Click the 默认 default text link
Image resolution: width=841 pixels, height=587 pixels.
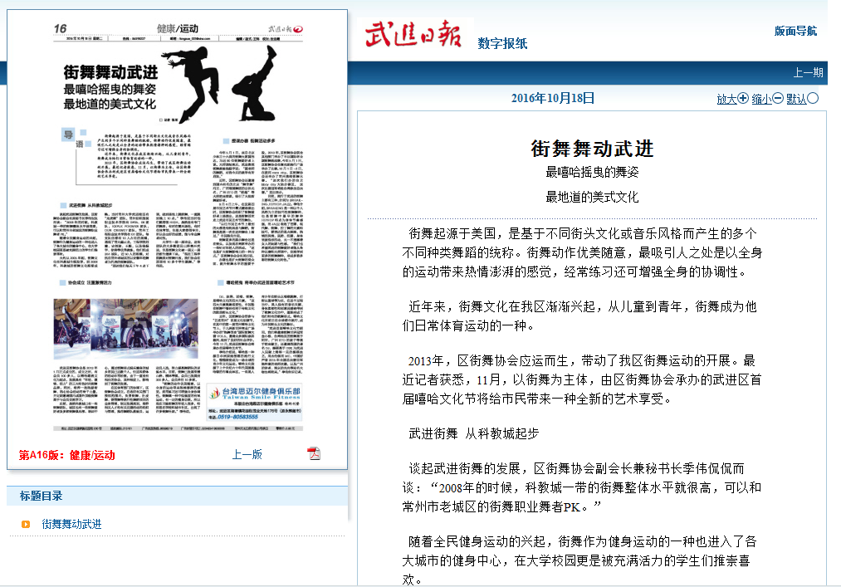(x=796, y=99)
